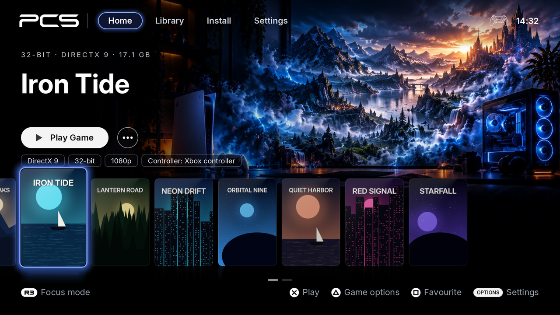Viewport: 560px width, 315px height.
Task: Click the 14:32 clock display
Action: coord(527,21)
